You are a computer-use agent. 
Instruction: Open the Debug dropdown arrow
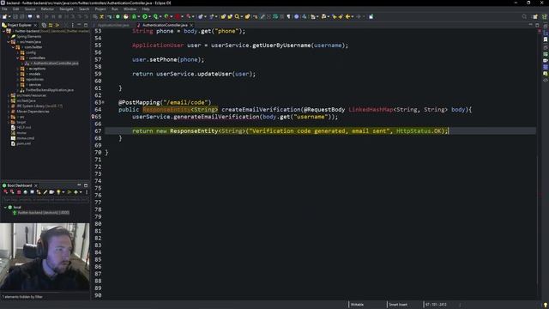coord(139,16)
